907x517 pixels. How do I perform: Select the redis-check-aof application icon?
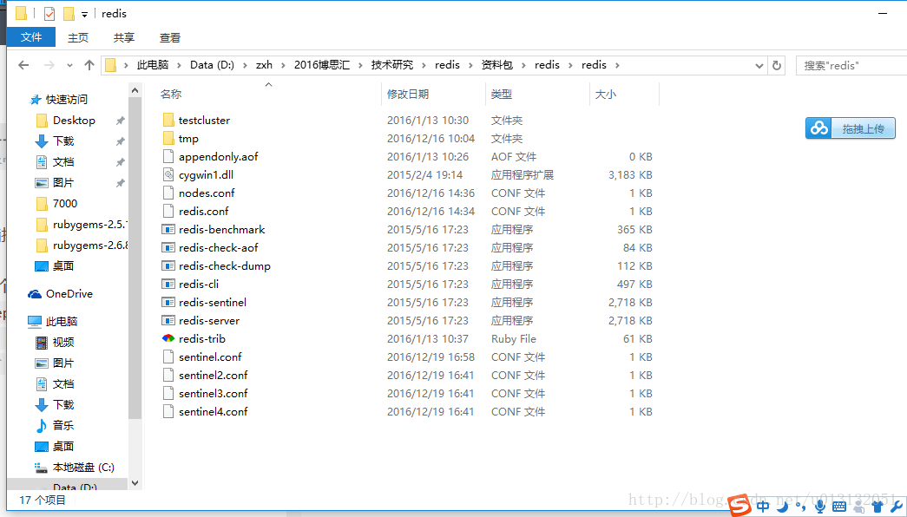[168, 247]
